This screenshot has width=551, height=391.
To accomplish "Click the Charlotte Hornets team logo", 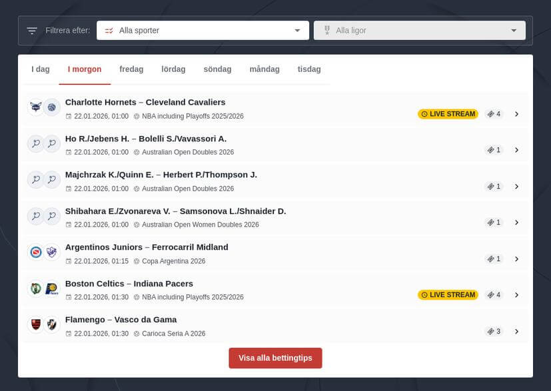I will (35, 107).
